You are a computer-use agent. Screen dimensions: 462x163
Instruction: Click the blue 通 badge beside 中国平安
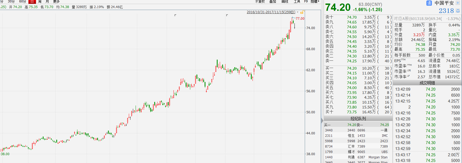click(x=429, y=3)
